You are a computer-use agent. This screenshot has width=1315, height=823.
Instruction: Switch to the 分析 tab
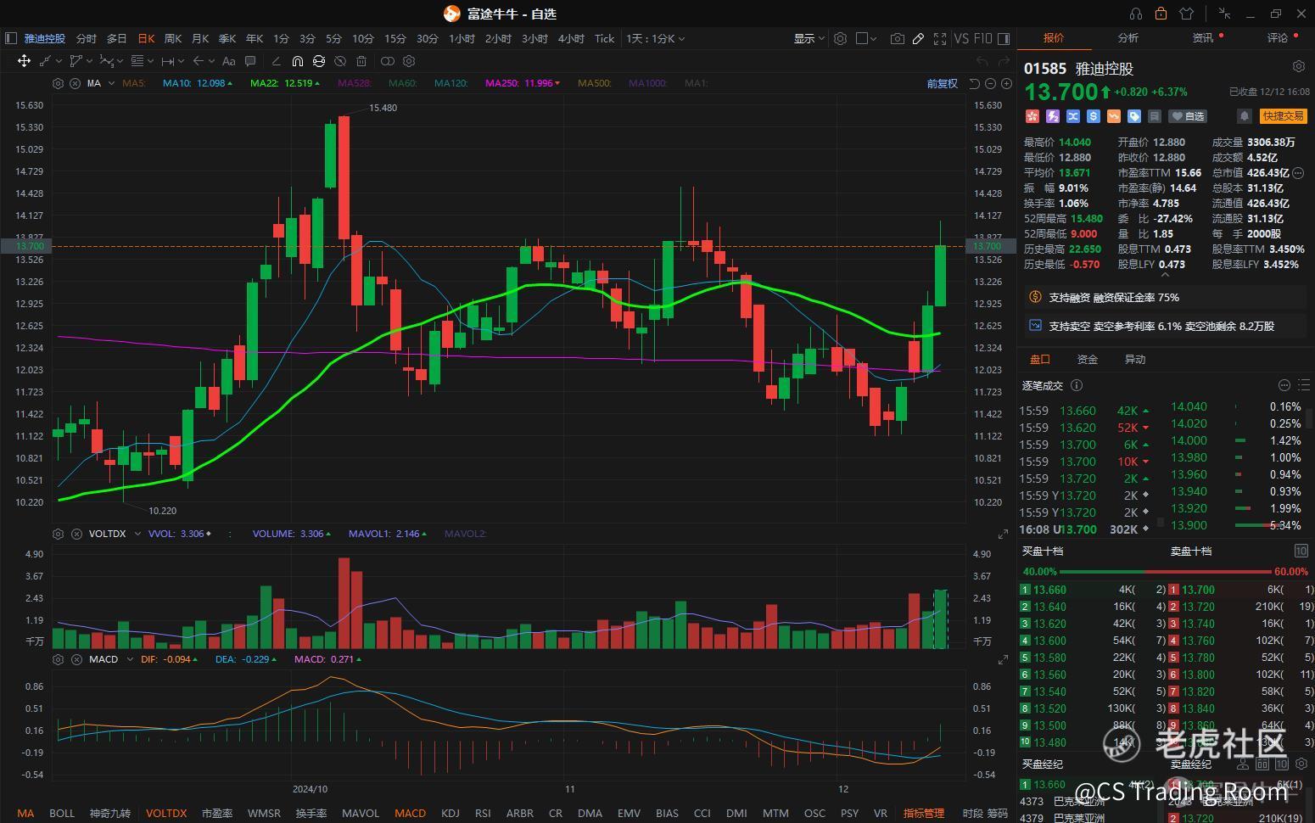1128,38
